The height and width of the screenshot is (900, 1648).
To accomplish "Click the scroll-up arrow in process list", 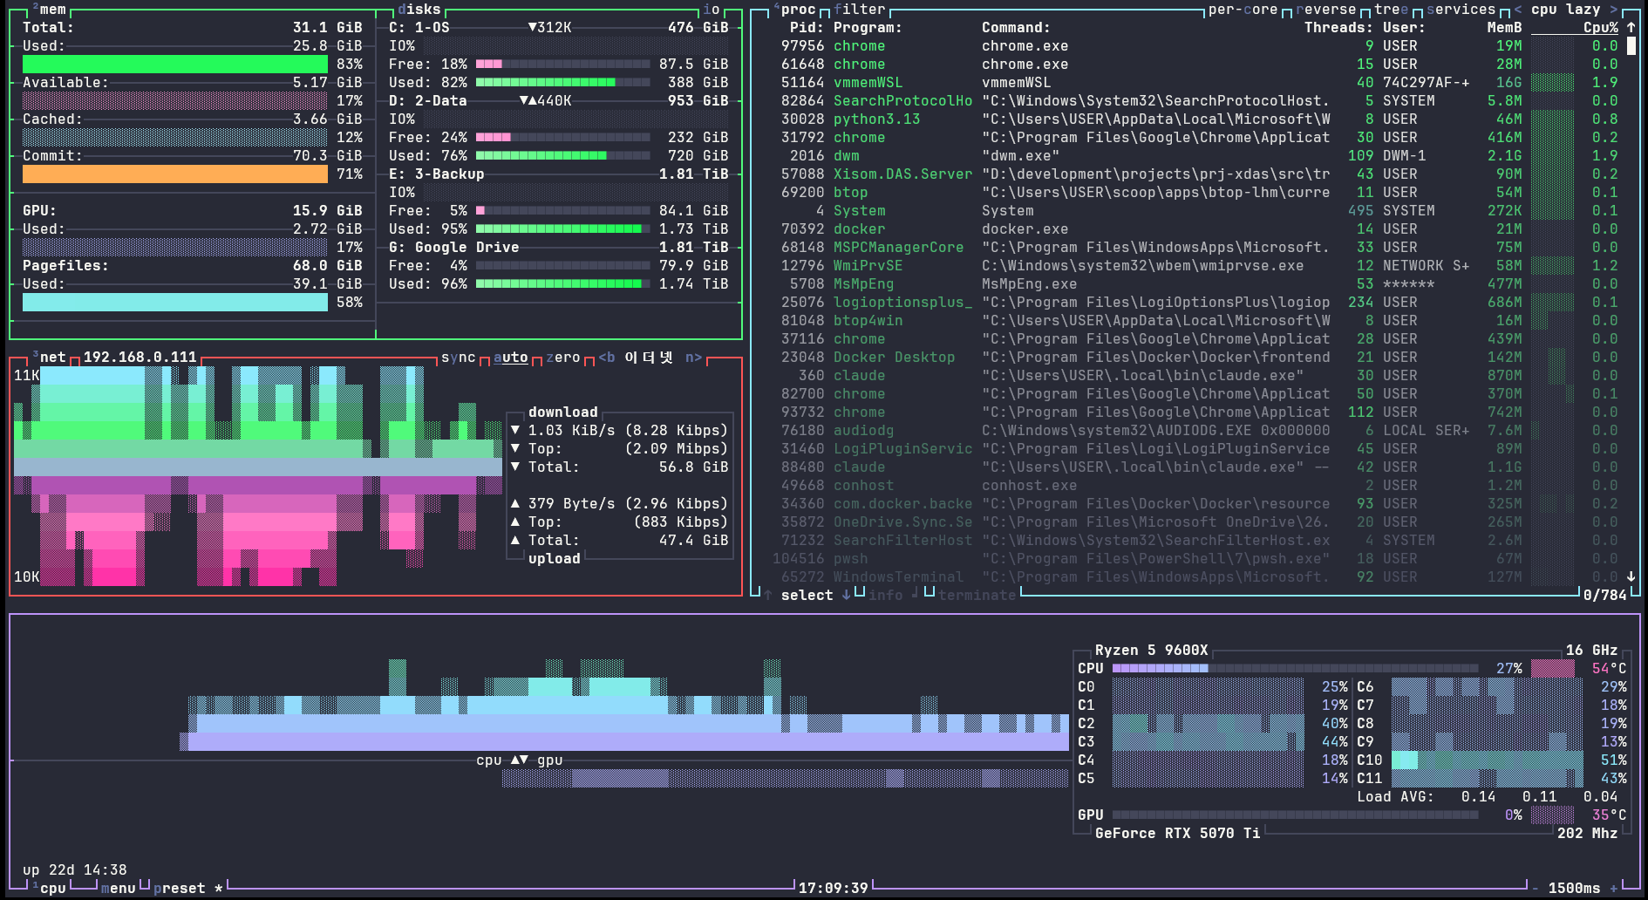I will pos(1631,27).
